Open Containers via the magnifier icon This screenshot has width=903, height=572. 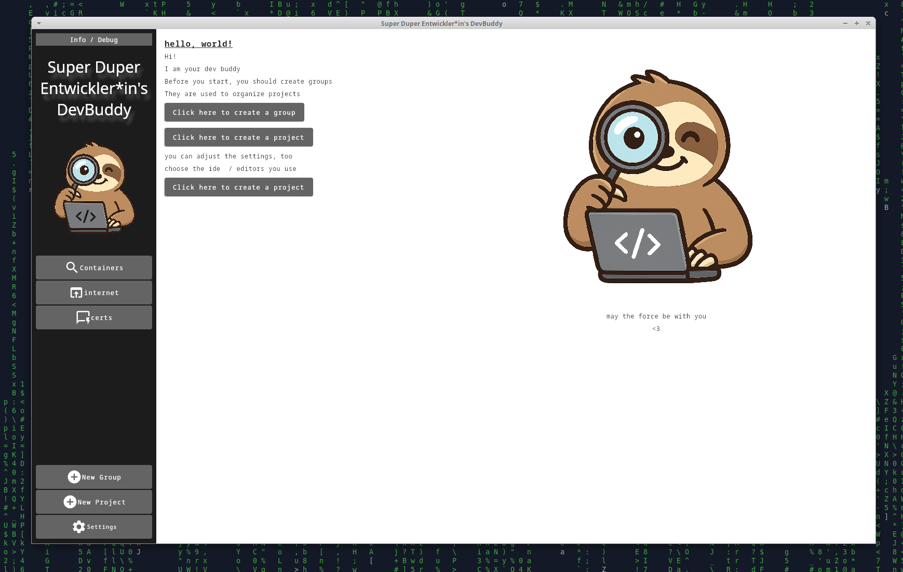tap(73, 268)
